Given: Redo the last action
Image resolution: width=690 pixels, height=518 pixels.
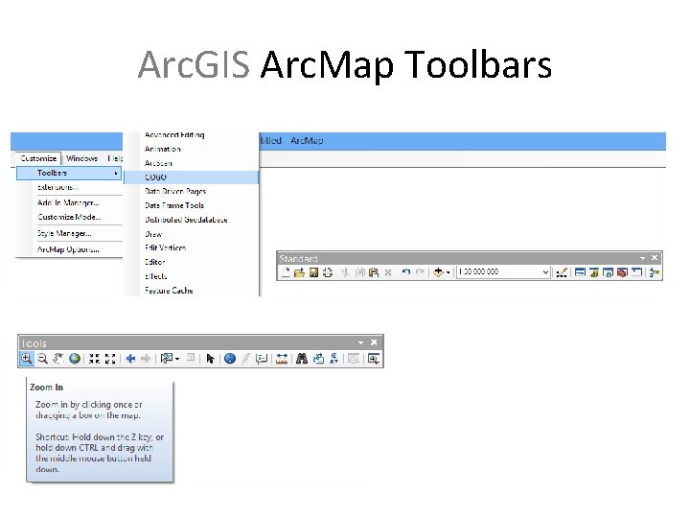Looking at the screenshot, I should point(420,272).
